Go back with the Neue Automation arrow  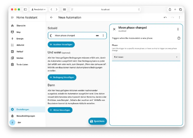point(51,18)
